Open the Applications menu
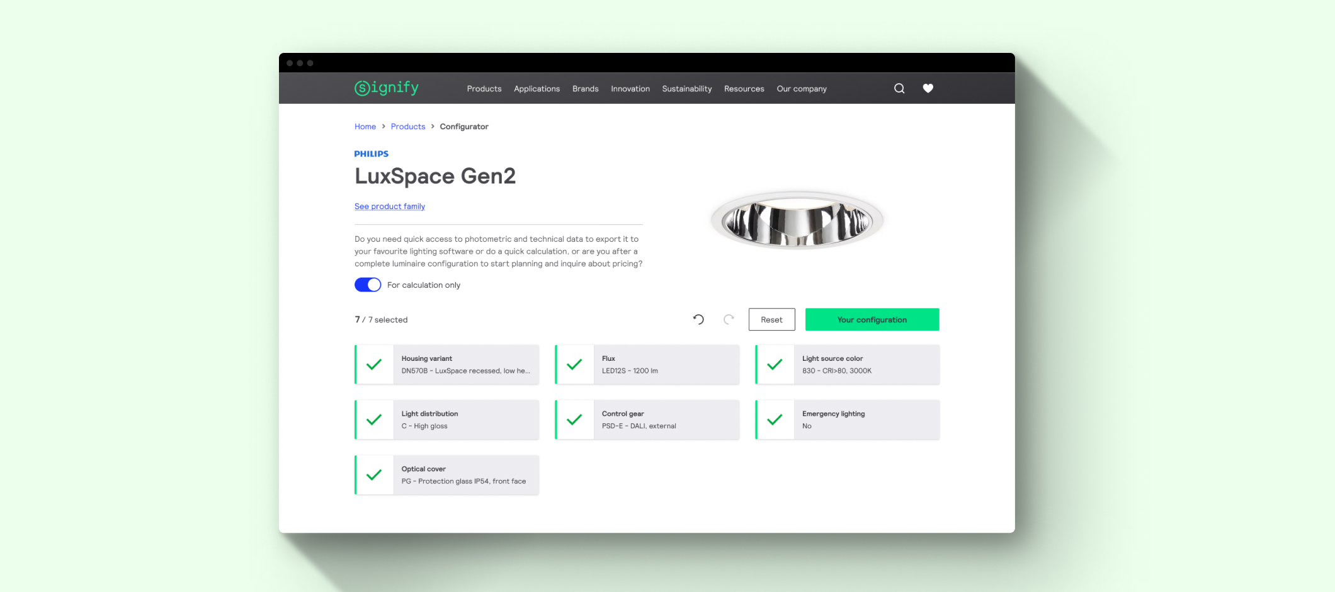The width and height of the screenshot is (1335, 592). [x=536, y=88]
